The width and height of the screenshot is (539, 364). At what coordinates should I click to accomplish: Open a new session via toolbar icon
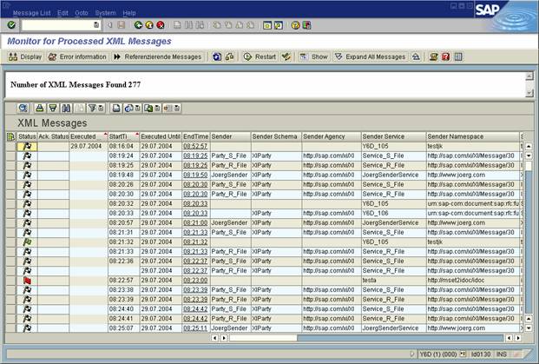[x=267, y=25]
